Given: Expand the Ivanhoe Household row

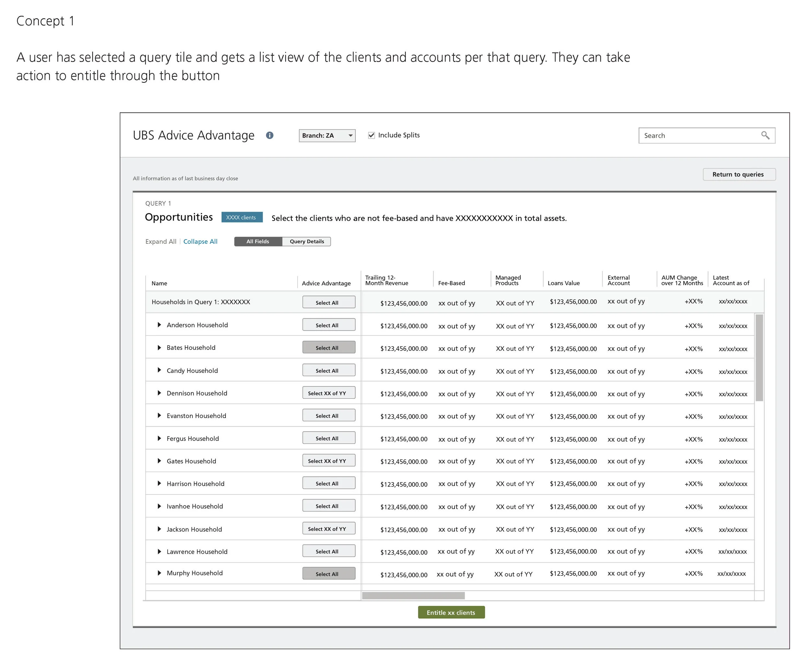Looking at the screenshot, I should (x=159, y=506).
